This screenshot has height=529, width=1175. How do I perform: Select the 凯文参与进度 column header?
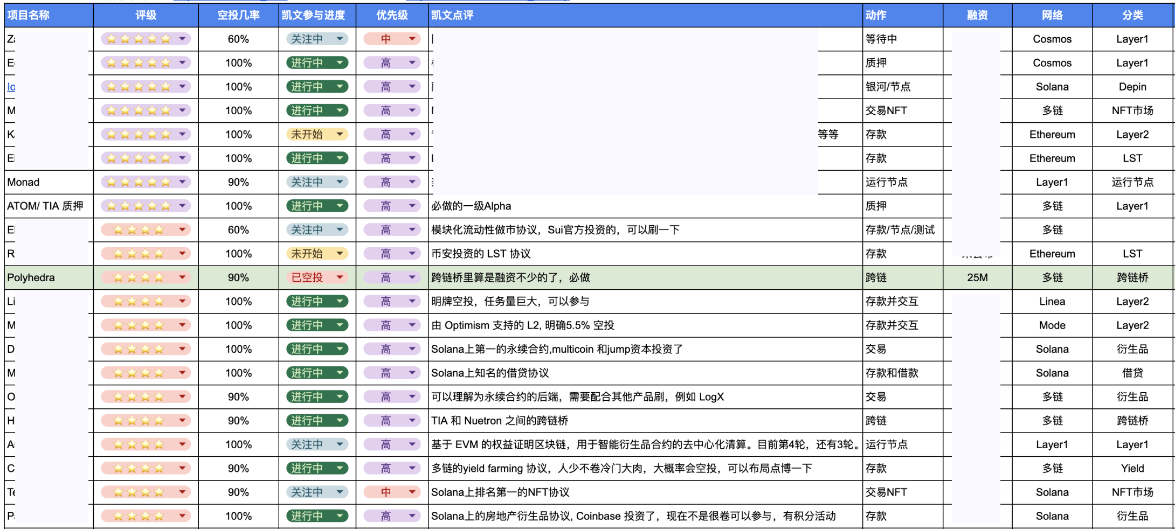[317, 15]
